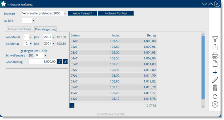Click 'gestiegen um 1.77%' text
224x120 pixels.
click(34, 51)
